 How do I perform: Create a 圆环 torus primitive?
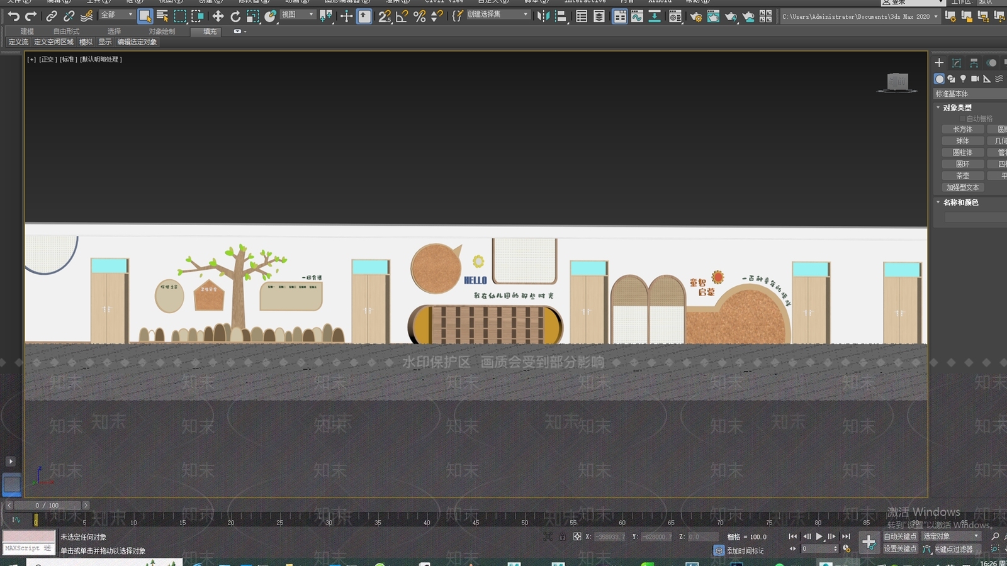click(962, 164)
